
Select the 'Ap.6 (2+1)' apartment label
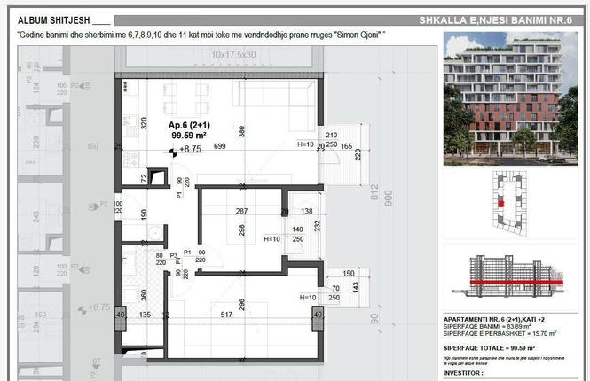[x=189, y=125]
